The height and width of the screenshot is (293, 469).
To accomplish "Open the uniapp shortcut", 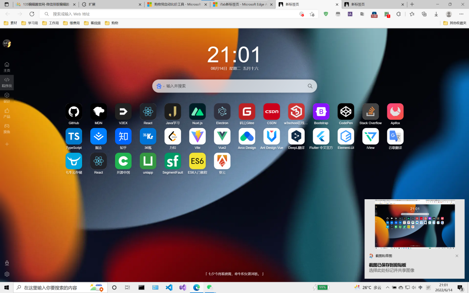I will click(148, 161).
